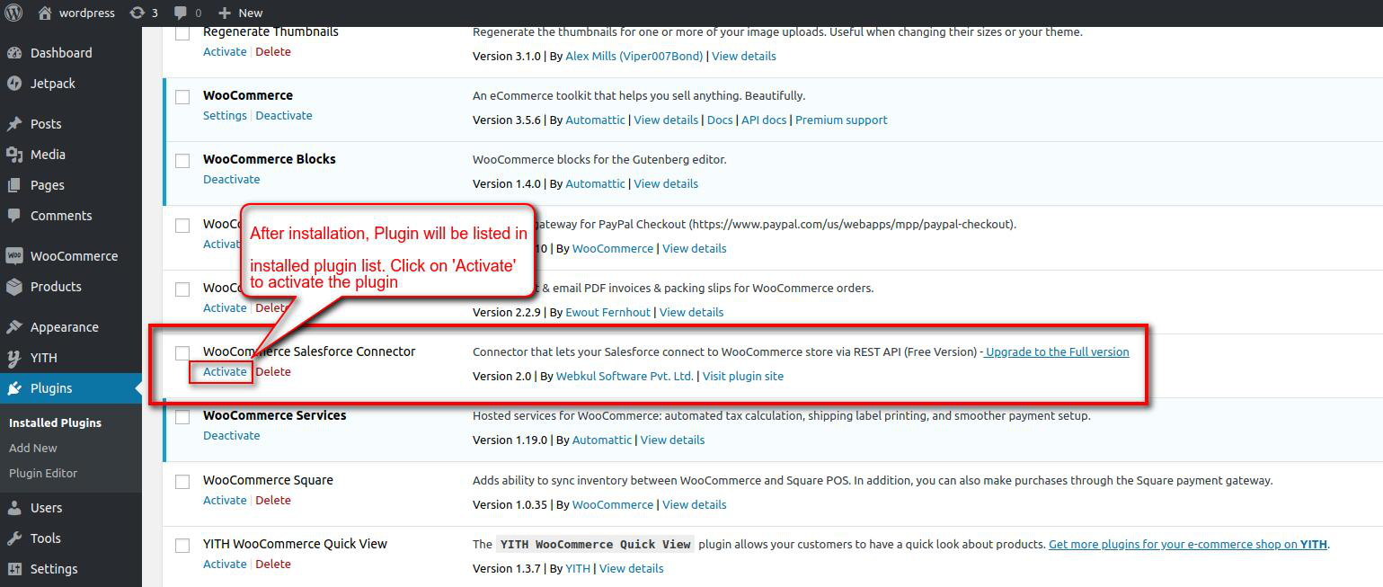Click the WooCommerce icon in sidebar menu
The height and width of the screenshot is (587, 1383).
click(x=14, y=256)
